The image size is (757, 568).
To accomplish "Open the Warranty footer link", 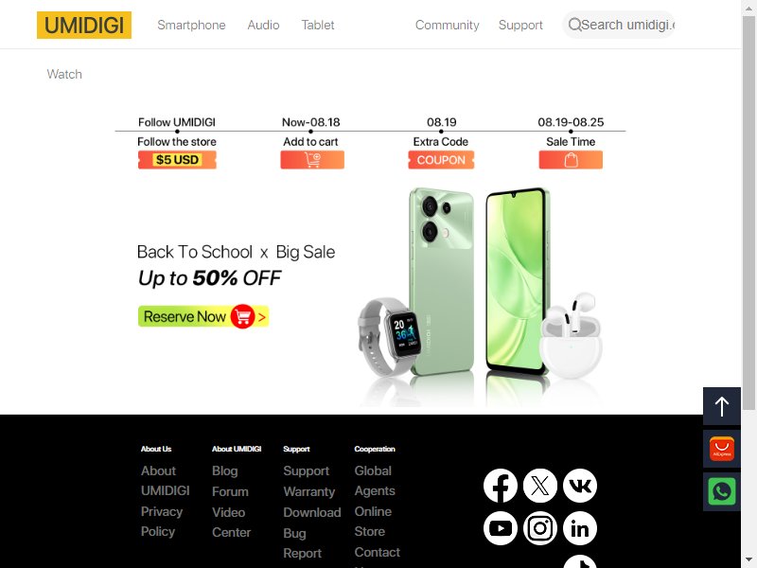I will (x=309, y=491).
